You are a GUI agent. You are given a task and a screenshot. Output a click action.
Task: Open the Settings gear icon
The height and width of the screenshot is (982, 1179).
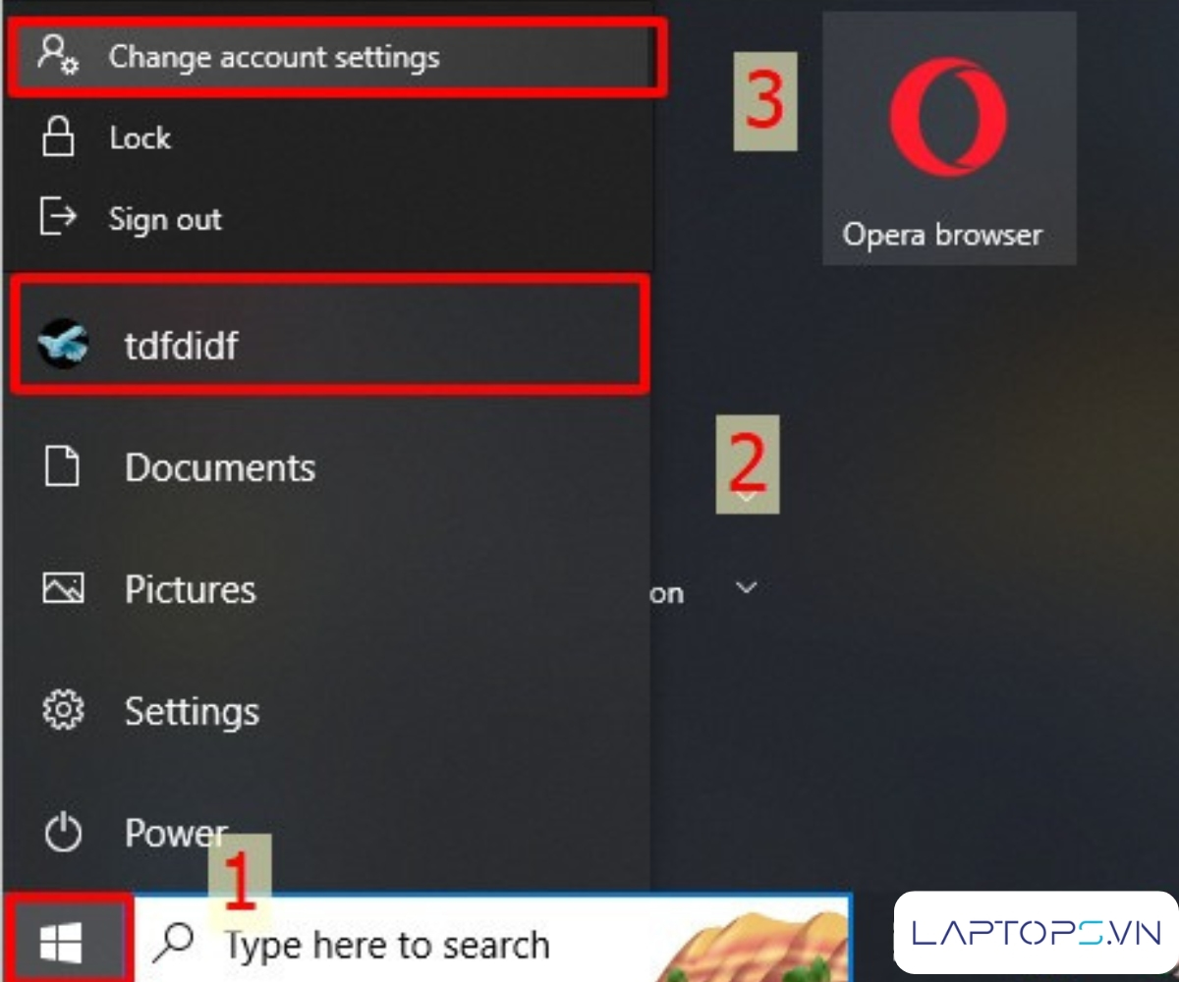(63, 710)
